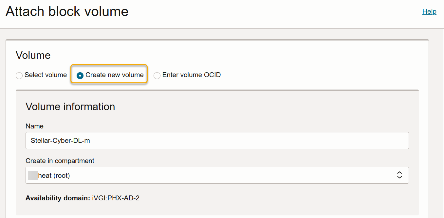Screen dimensions: 444x218
Task: Click the 'Availability domain:' bold label
Action: [x=58, y=198]
